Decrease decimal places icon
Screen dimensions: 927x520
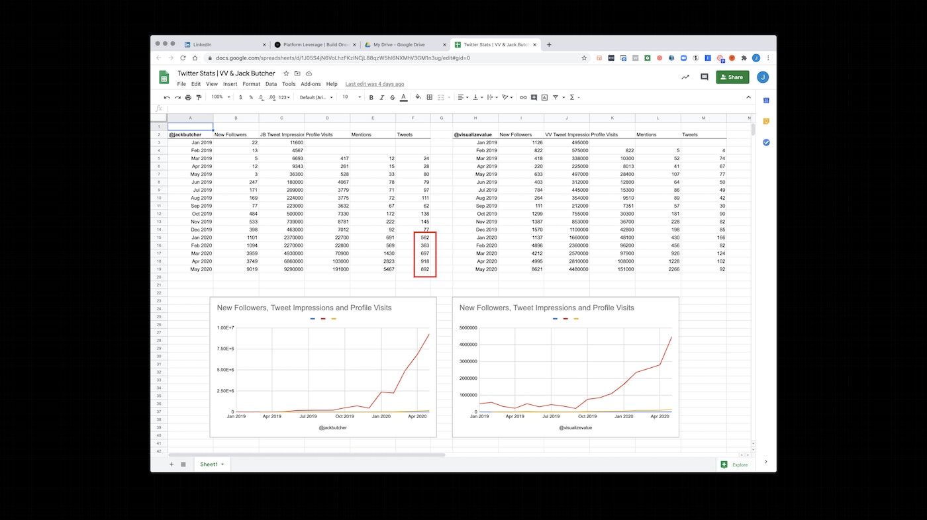[x=261, y=97]
